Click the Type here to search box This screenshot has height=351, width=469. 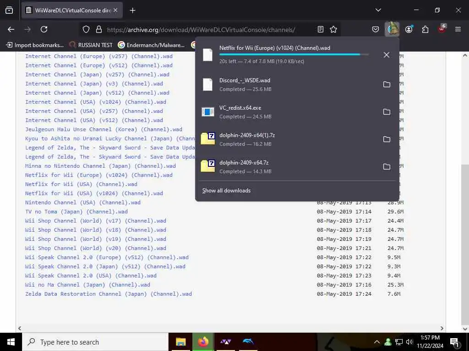[x=95, y=342]
